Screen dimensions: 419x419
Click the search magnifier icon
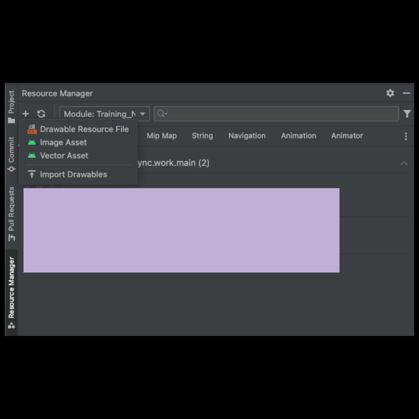162,114
